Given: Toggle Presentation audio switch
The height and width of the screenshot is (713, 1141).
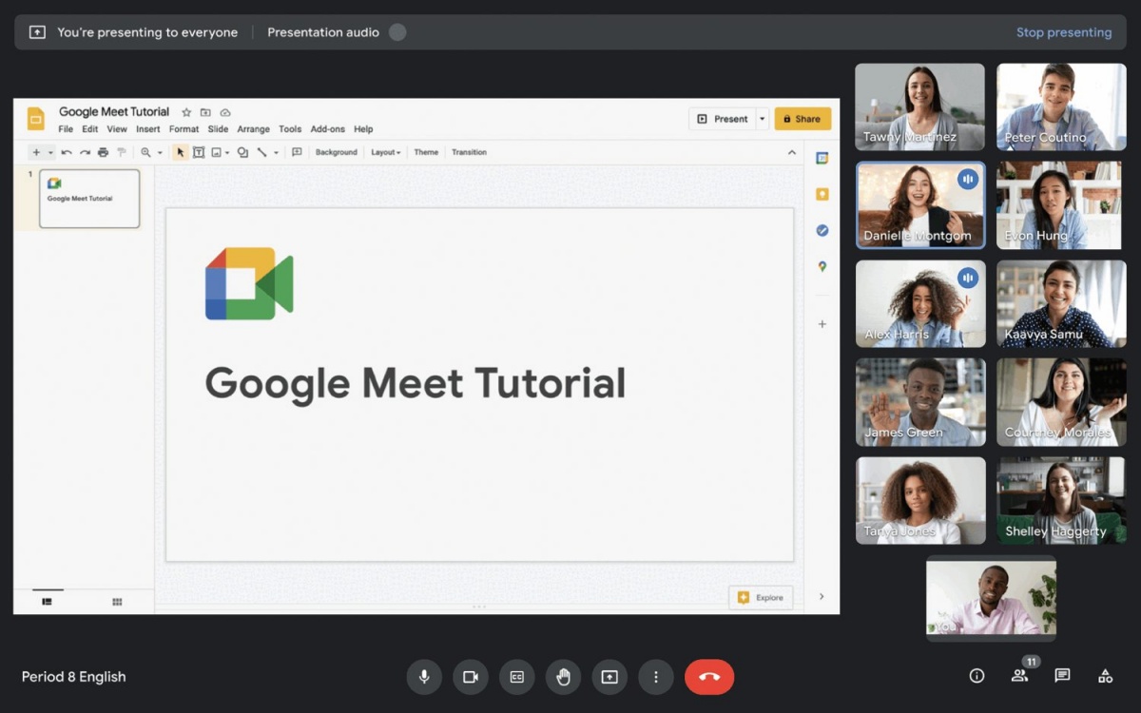Looking at the screenshot, I should [x=397, y=32].
